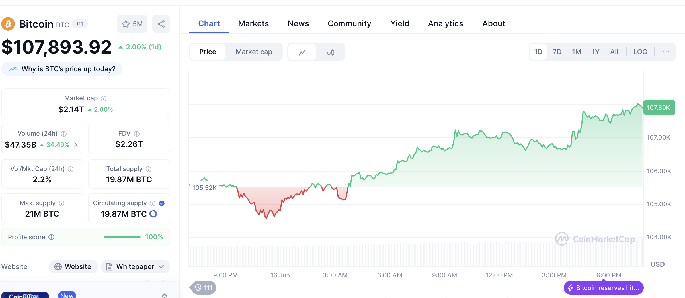Open the Markets tab

pyautogui.click(x=253, y=23)
